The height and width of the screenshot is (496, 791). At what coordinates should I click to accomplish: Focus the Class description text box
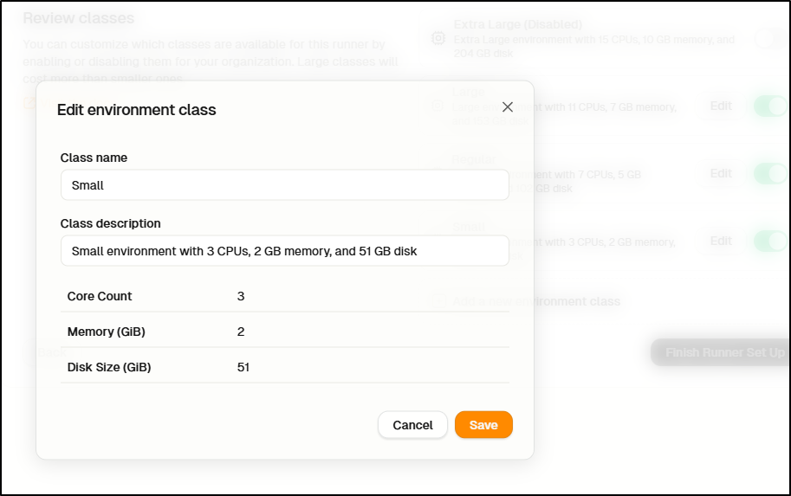pos(284,250)
